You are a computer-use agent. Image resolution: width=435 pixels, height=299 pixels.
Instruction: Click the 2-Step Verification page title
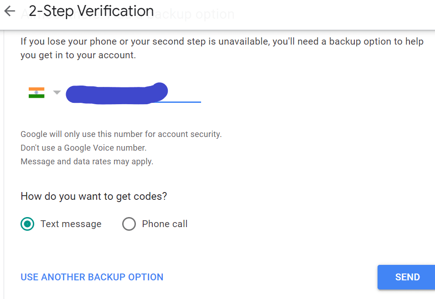point(91,11)
